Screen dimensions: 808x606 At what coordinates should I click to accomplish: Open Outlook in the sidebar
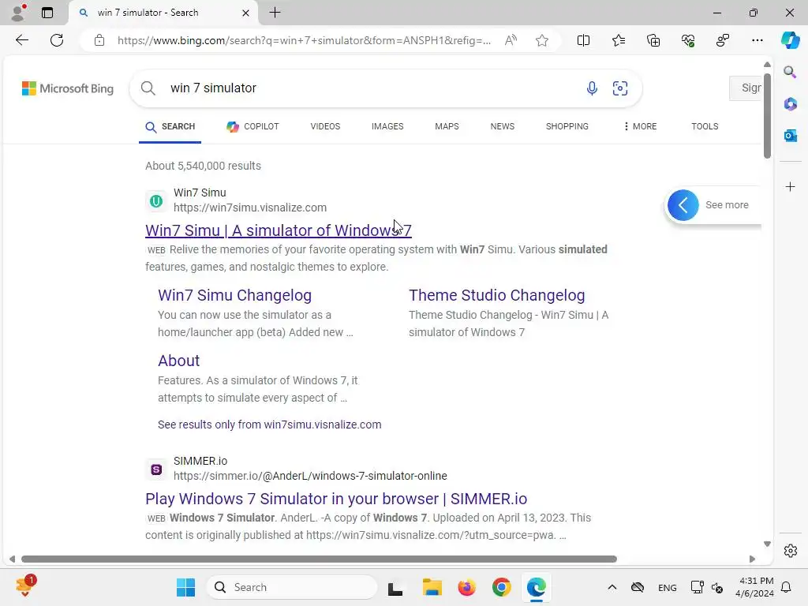click(x=790, y=136)
